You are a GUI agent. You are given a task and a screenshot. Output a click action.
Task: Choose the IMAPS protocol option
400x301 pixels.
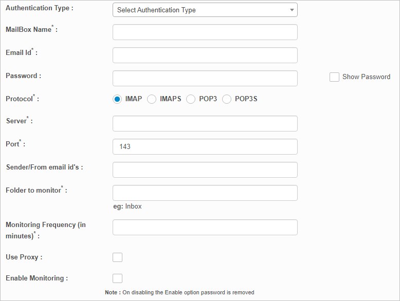[152, 99]
